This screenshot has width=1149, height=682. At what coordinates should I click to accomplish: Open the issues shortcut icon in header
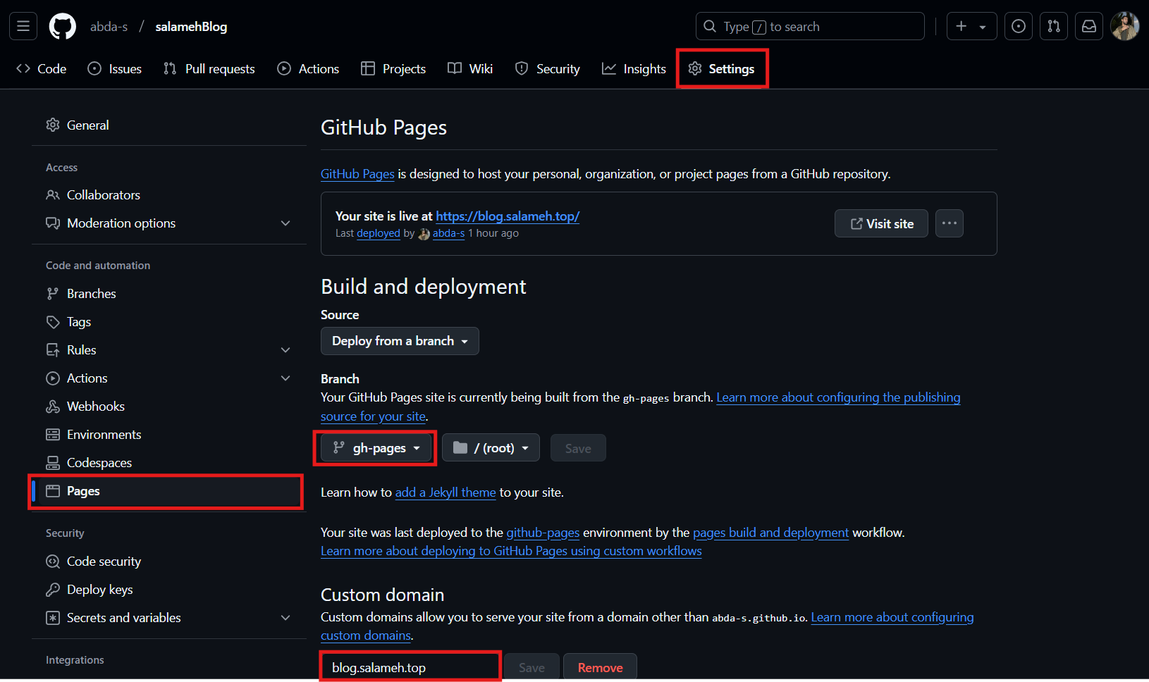[1018, 27]
